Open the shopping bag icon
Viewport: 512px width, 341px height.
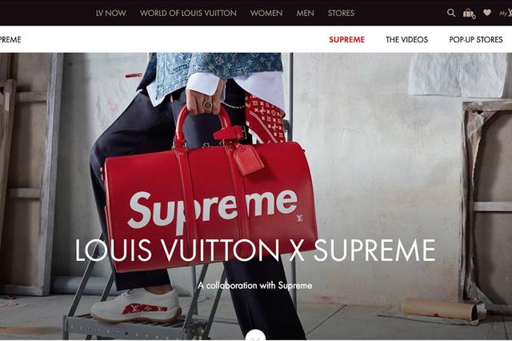469,14
